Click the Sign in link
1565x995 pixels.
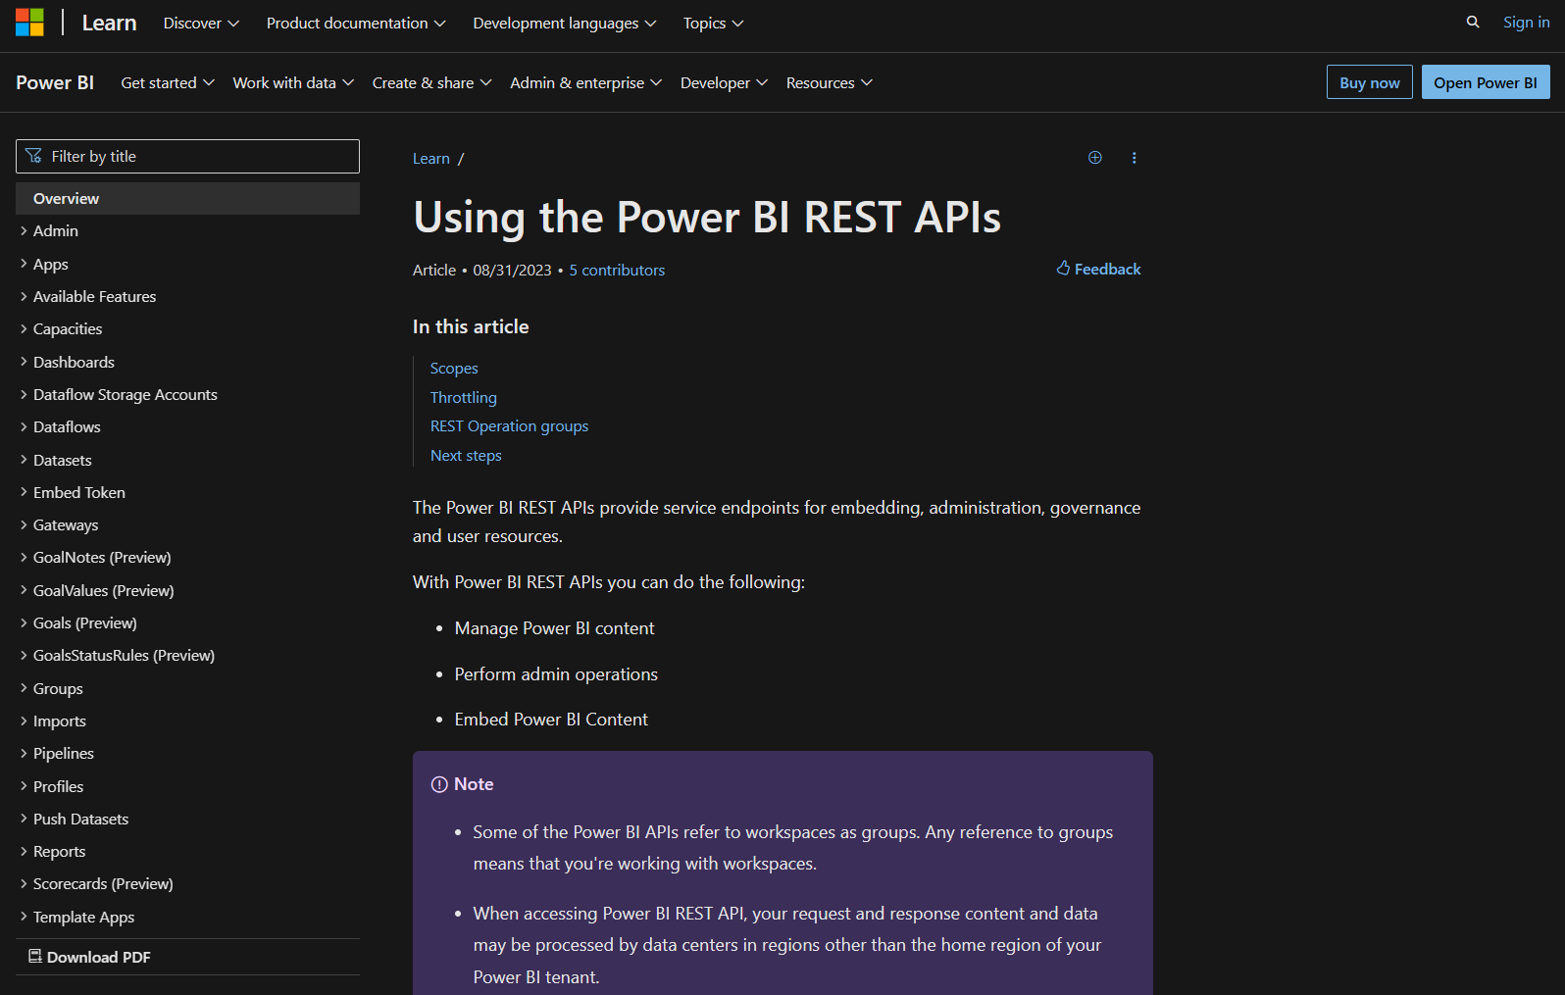[1527, 22]
